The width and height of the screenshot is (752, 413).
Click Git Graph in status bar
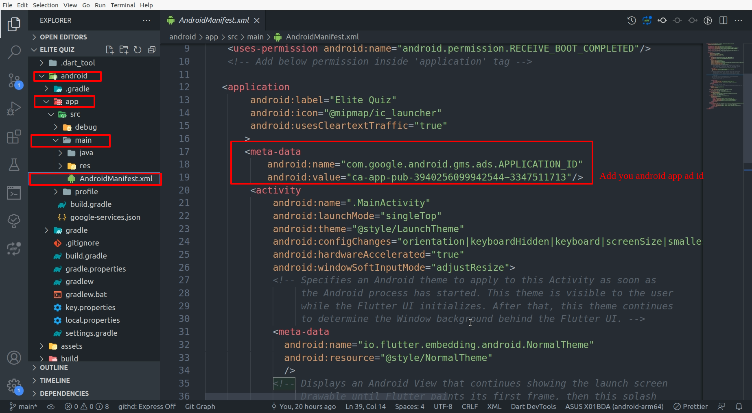[200, 406]
